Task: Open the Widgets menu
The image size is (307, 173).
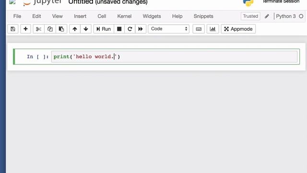Action: tap(152, 16)
